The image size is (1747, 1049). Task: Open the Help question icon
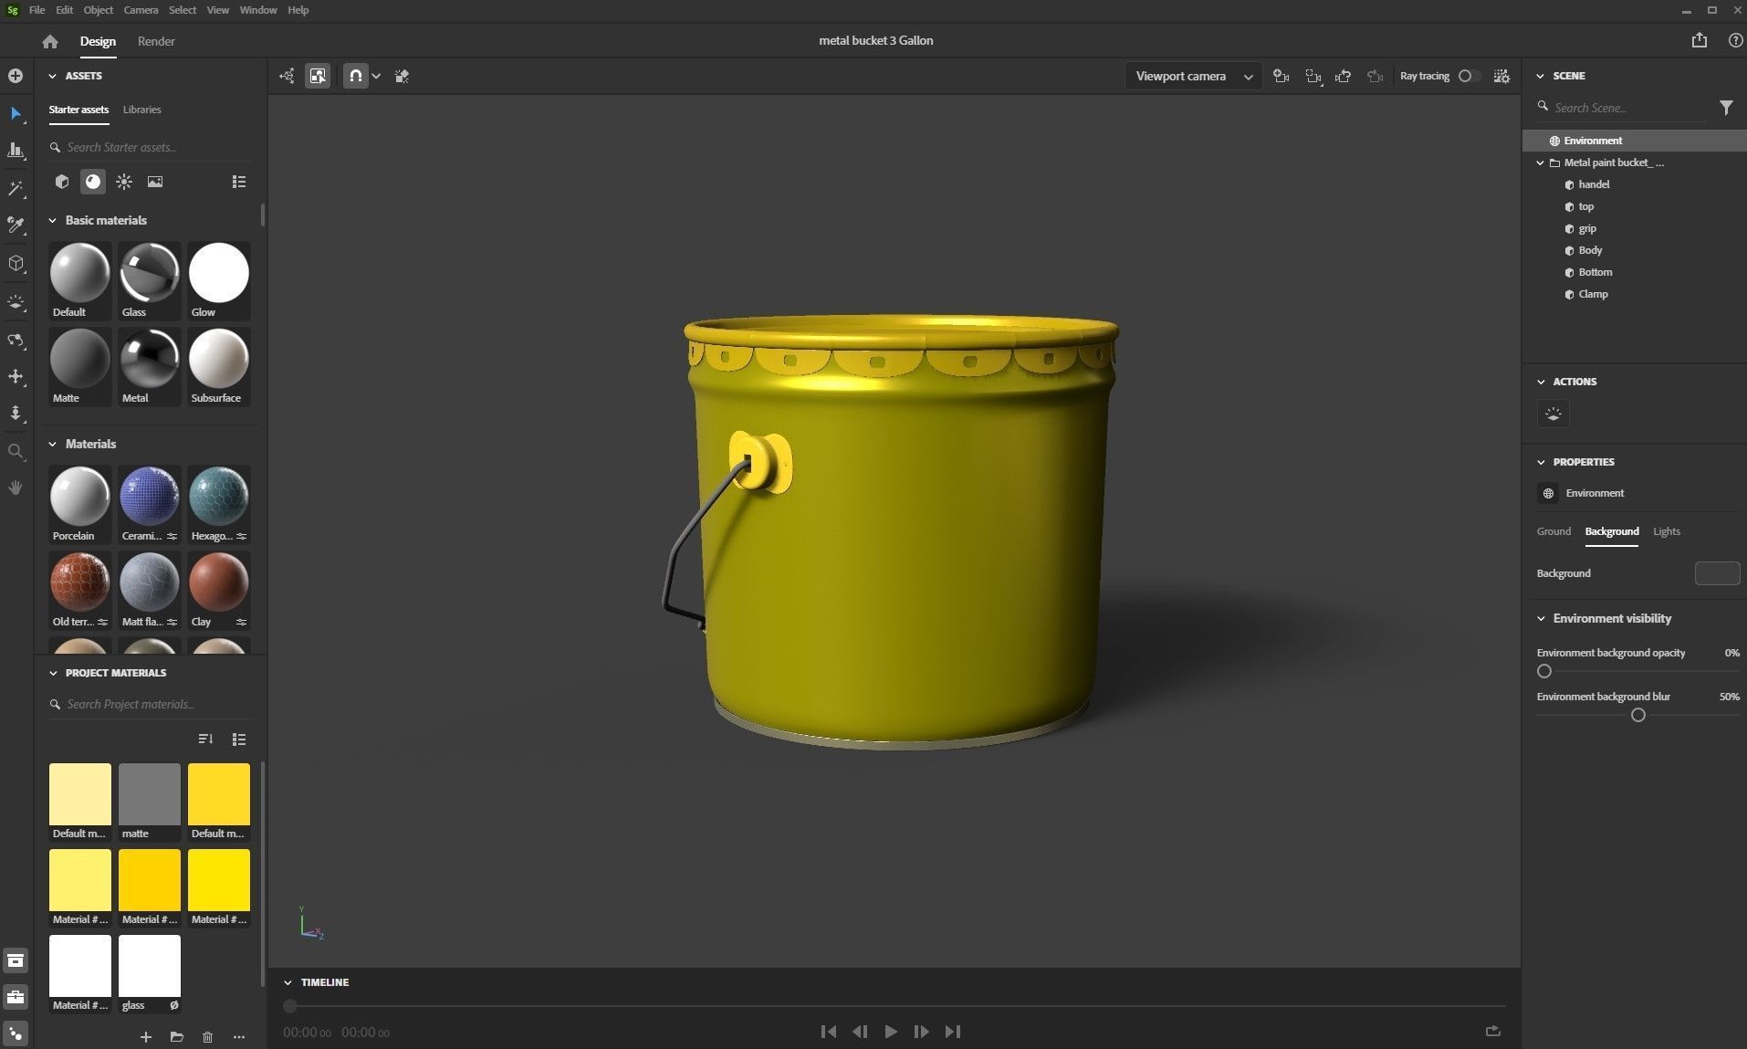click(1735, 40)
